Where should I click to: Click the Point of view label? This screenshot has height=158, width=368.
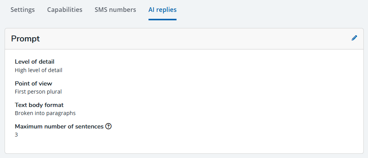(33, 83)
